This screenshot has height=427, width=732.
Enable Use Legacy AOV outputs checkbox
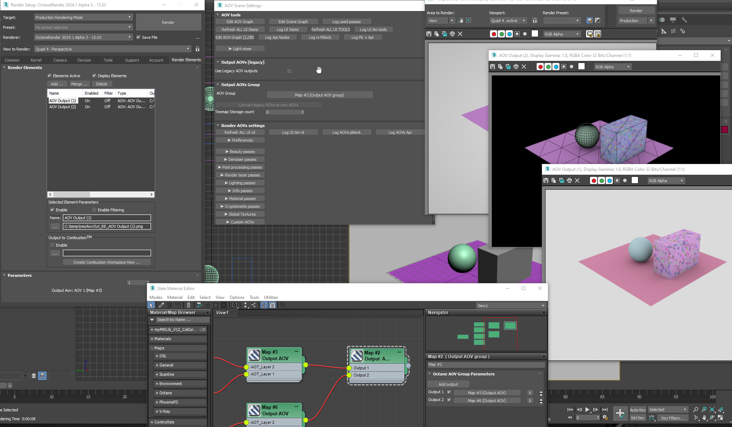point(289,71)
